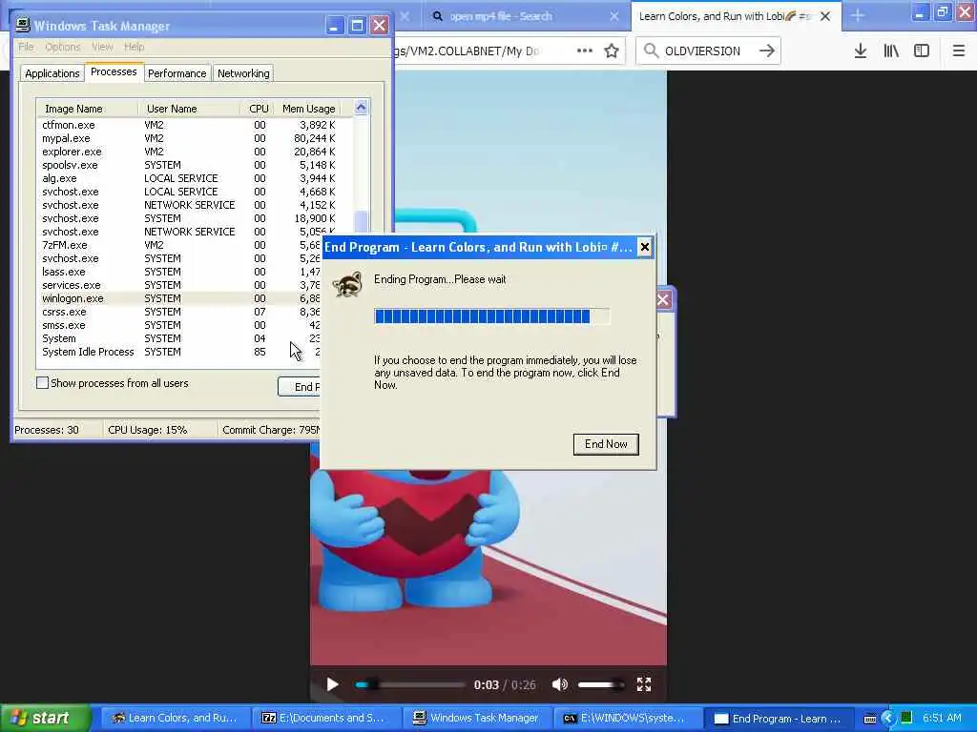The width and height of the screenshot is (977, 732).
Task: Close the End Program dialog
Action: 645,247
